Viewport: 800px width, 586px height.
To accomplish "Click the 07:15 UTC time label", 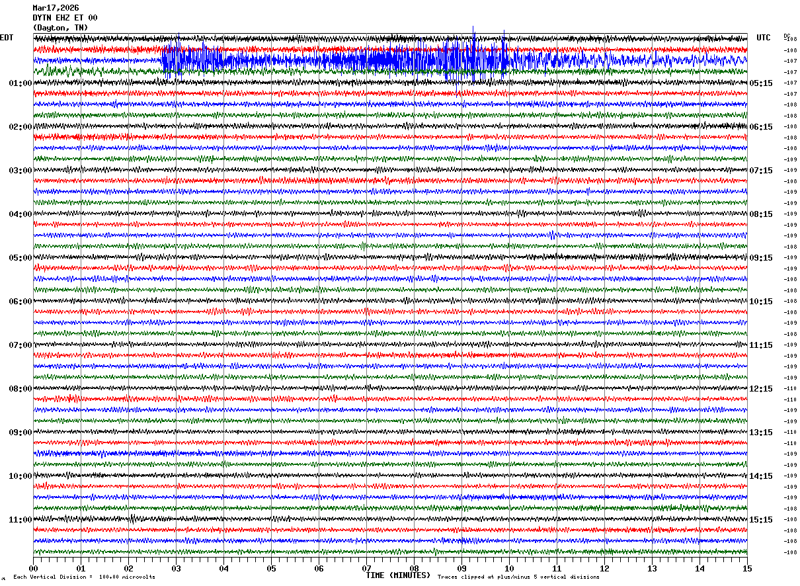I will (761, 171).
